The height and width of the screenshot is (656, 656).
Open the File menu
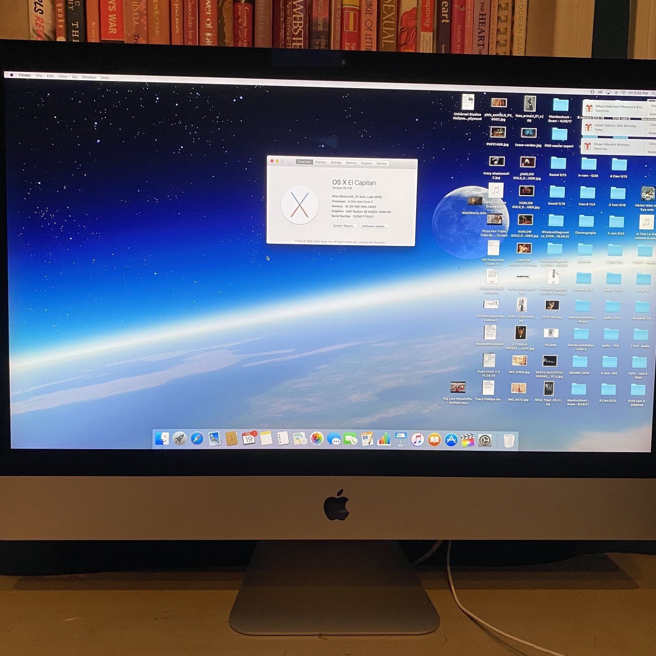39,76
